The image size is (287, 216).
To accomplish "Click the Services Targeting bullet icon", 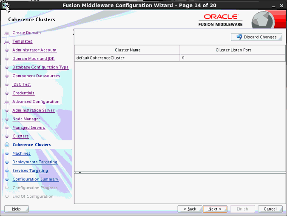I will [x=7, y=171].
